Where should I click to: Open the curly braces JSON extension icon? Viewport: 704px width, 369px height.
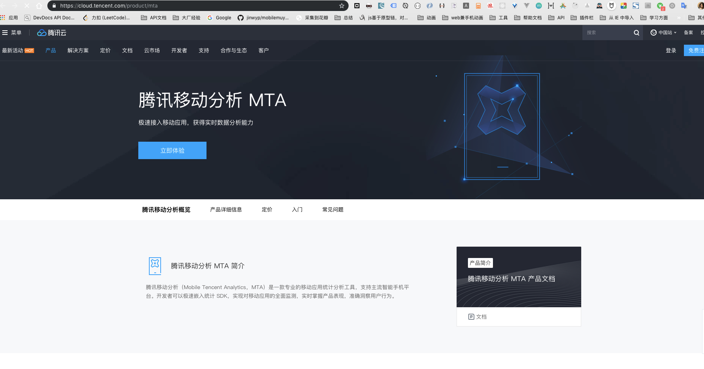coord(442,6)
